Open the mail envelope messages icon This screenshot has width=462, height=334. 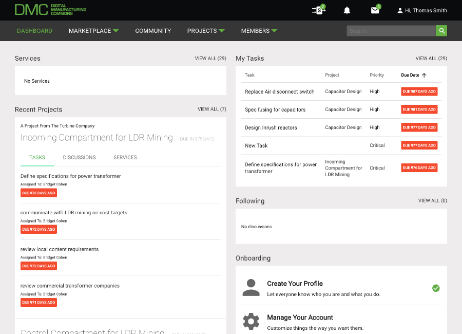375,10
